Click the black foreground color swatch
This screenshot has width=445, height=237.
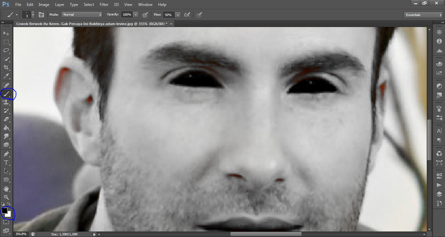[4, 211]
